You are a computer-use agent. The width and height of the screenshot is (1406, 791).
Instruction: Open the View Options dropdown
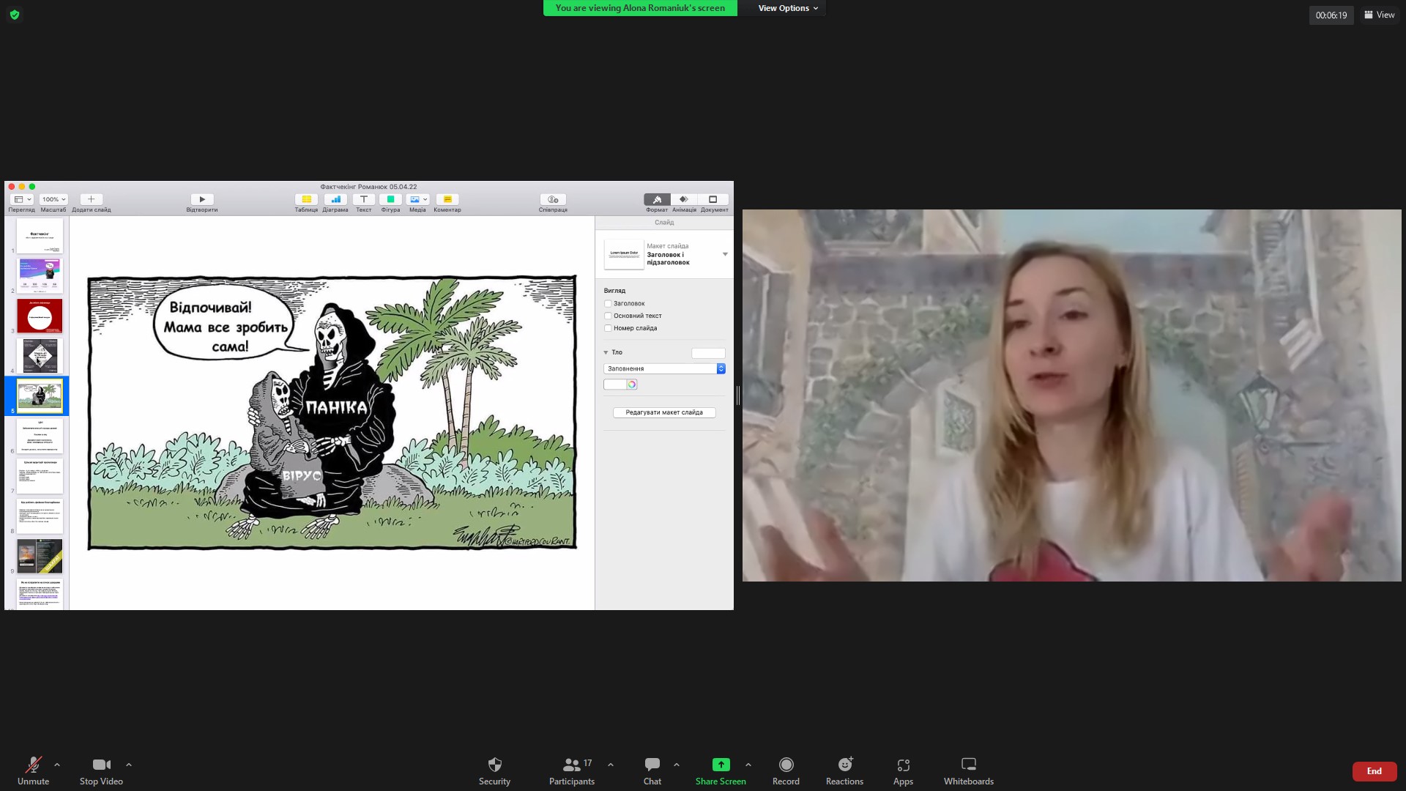click(788, 8)
